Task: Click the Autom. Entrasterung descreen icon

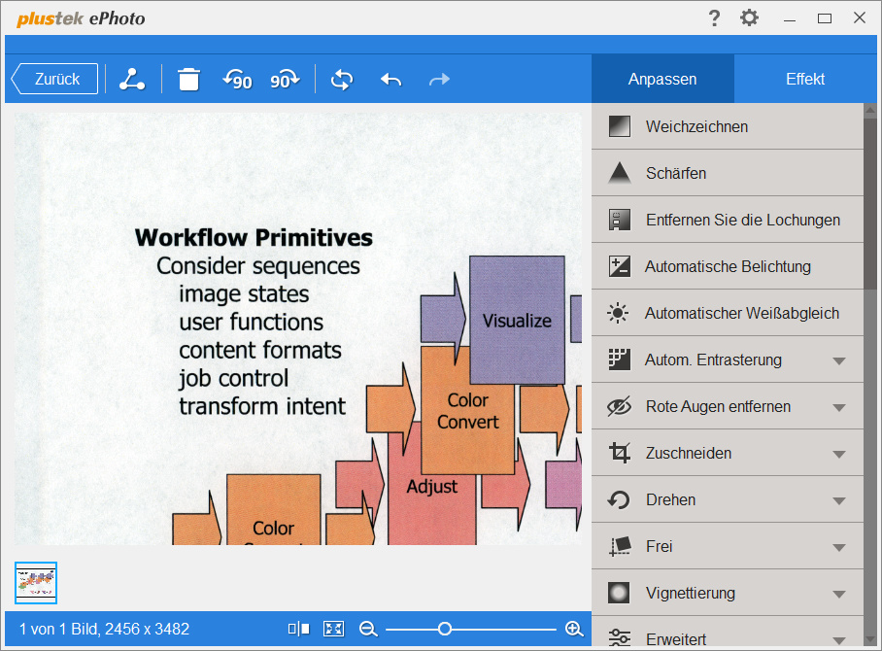Action: coord(620,360)
